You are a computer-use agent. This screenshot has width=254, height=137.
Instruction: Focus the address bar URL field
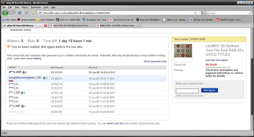coord(118,13)
